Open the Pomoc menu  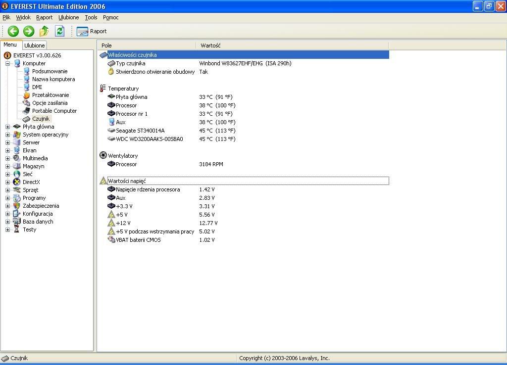110,17
